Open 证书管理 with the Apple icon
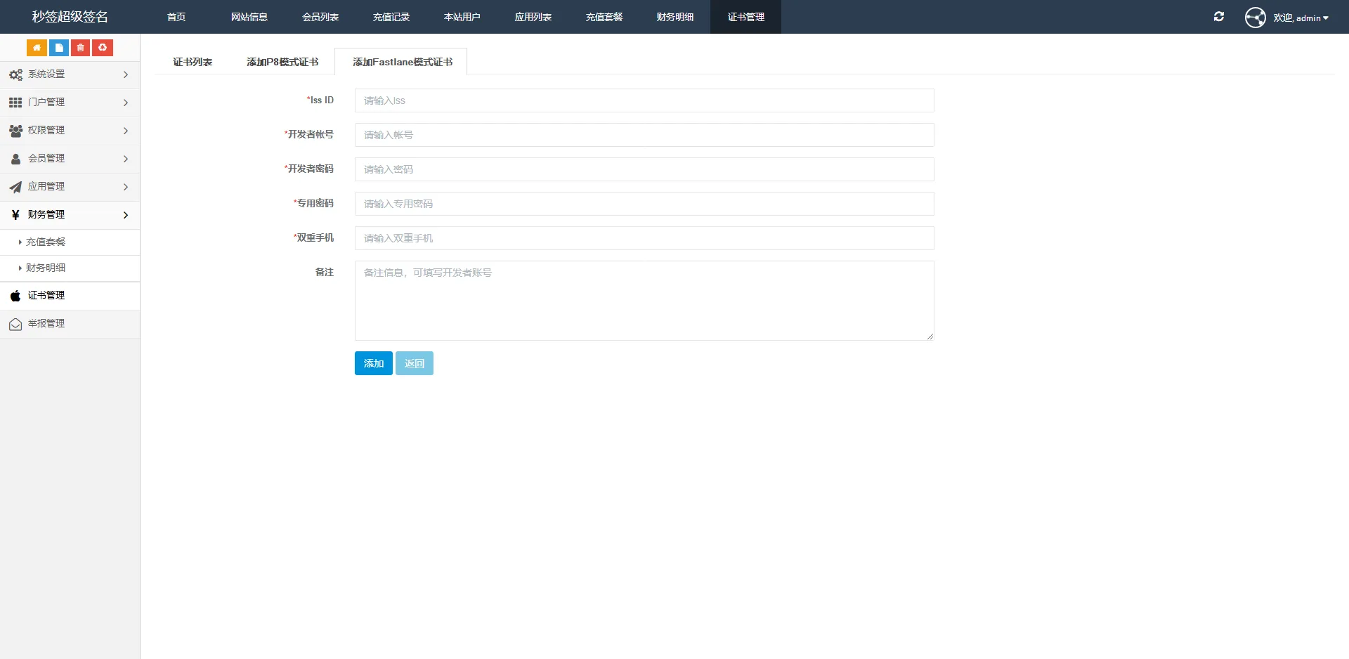The height and width of the screenshot is (659, 1349). click(46, 296)
